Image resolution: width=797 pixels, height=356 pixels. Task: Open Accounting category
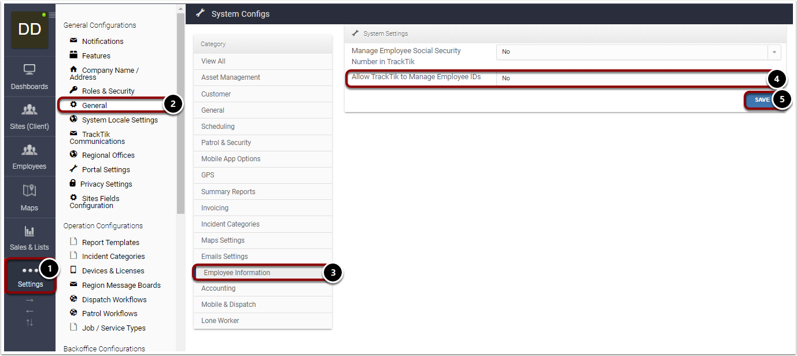263,288
